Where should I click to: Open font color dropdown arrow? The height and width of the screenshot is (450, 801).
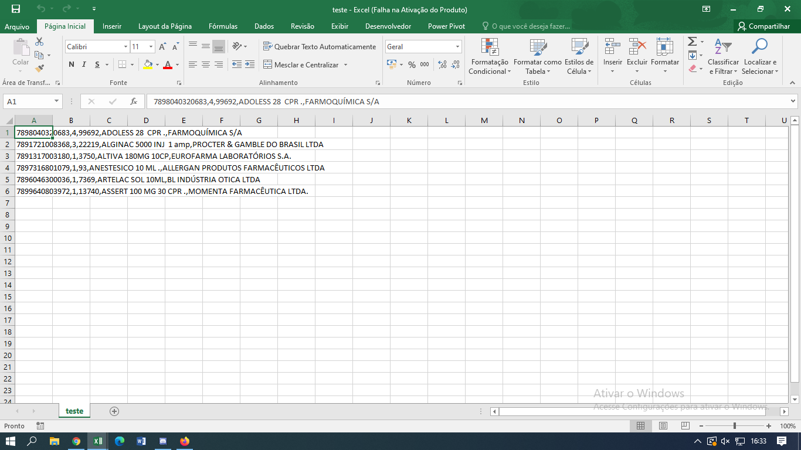pos(177,64)
